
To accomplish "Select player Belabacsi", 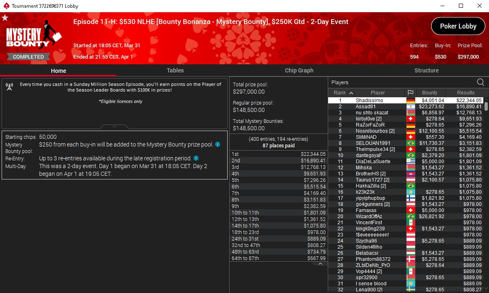I will (406, 253).
